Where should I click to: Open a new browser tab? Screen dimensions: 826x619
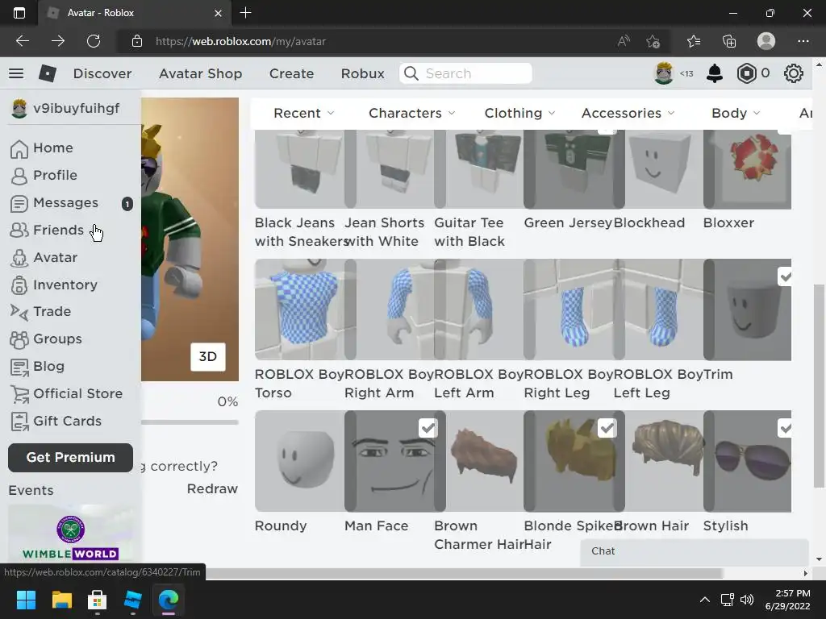click(x=245, y=13)
